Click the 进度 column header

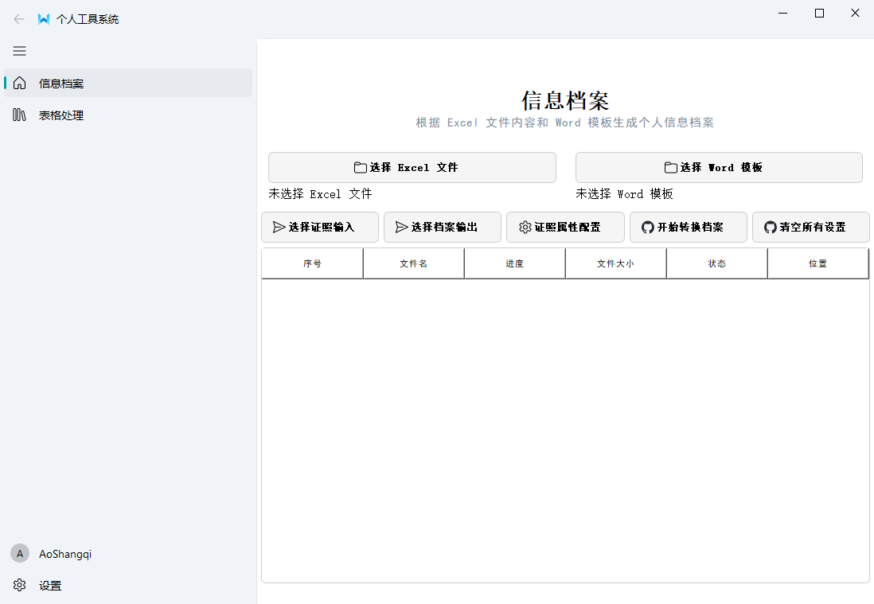click(x=514, y=263)
